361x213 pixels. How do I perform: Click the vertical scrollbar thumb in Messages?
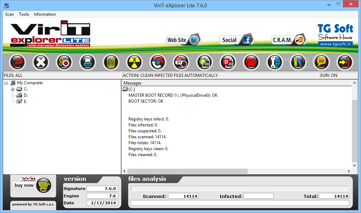coord(355,131)
